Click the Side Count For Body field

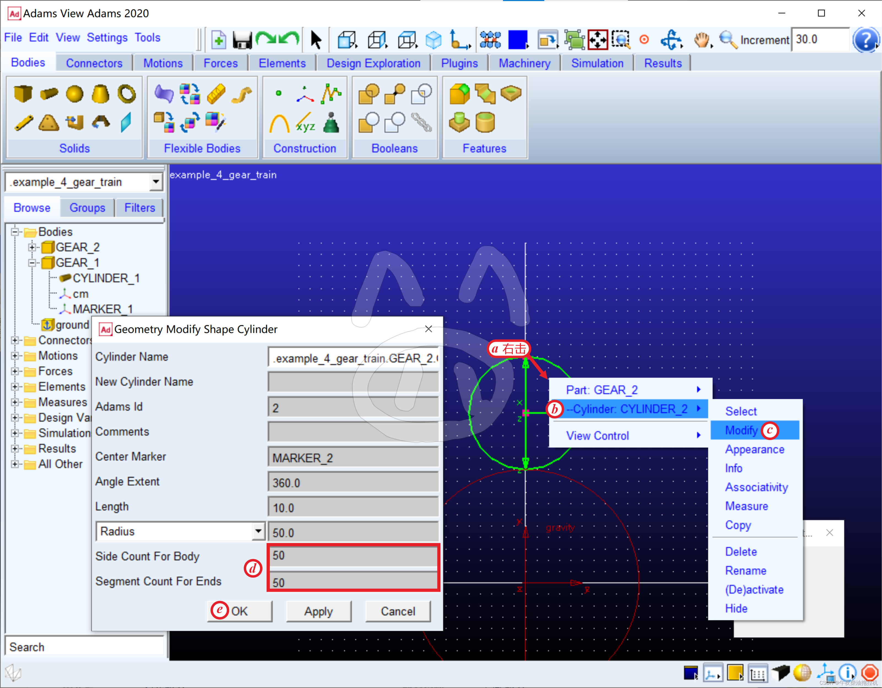[353, 556]
